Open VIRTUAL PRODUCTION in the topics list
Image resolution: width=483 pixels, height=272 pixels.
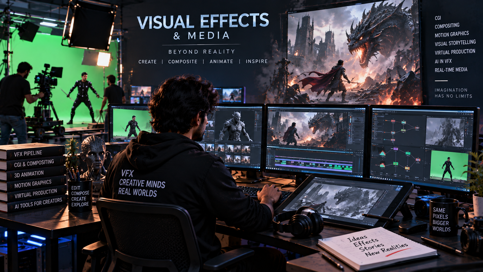click(x=455, y=52)
